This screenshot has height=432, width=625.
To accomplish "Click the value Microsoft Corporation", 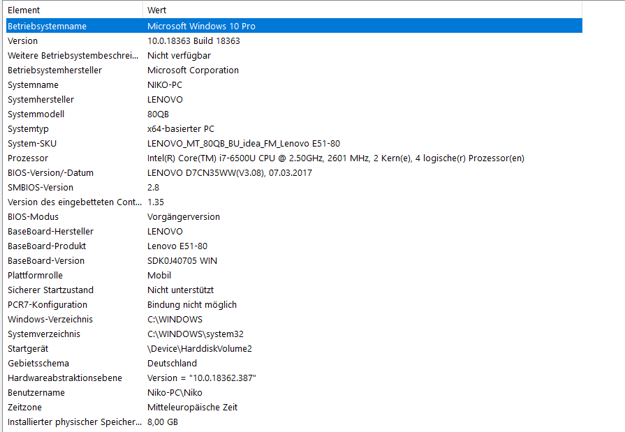I will pos(193,70).
